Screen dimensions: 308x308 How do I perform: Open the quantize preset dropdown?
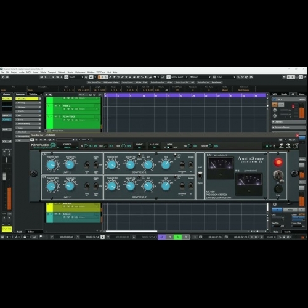(x=226, y=77)
